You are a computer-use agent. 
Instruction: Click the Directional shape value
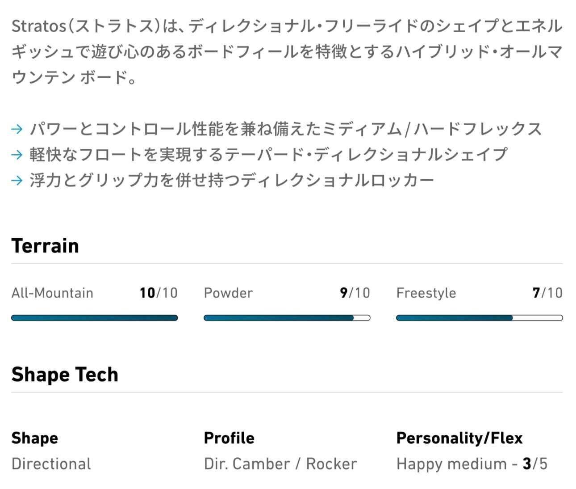pyautogui.click(x=51, y=464)
